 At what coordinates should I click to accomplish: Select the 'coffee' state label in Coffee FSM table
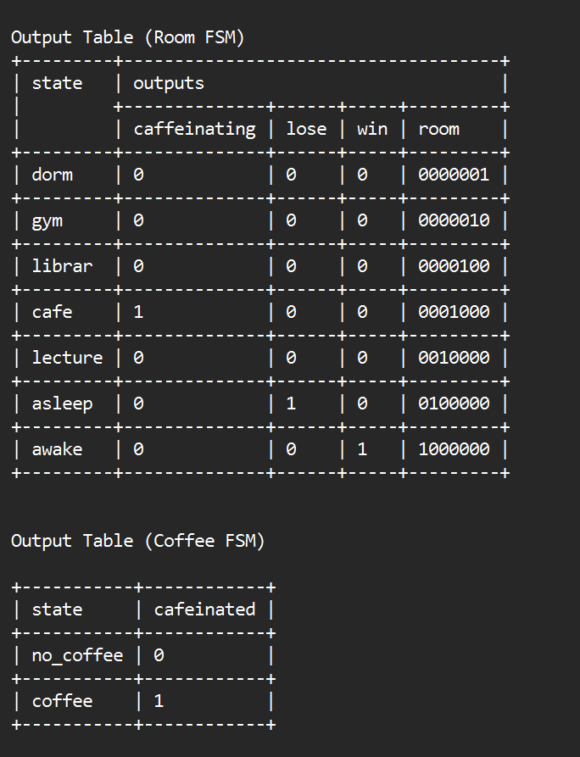point(62,701)
